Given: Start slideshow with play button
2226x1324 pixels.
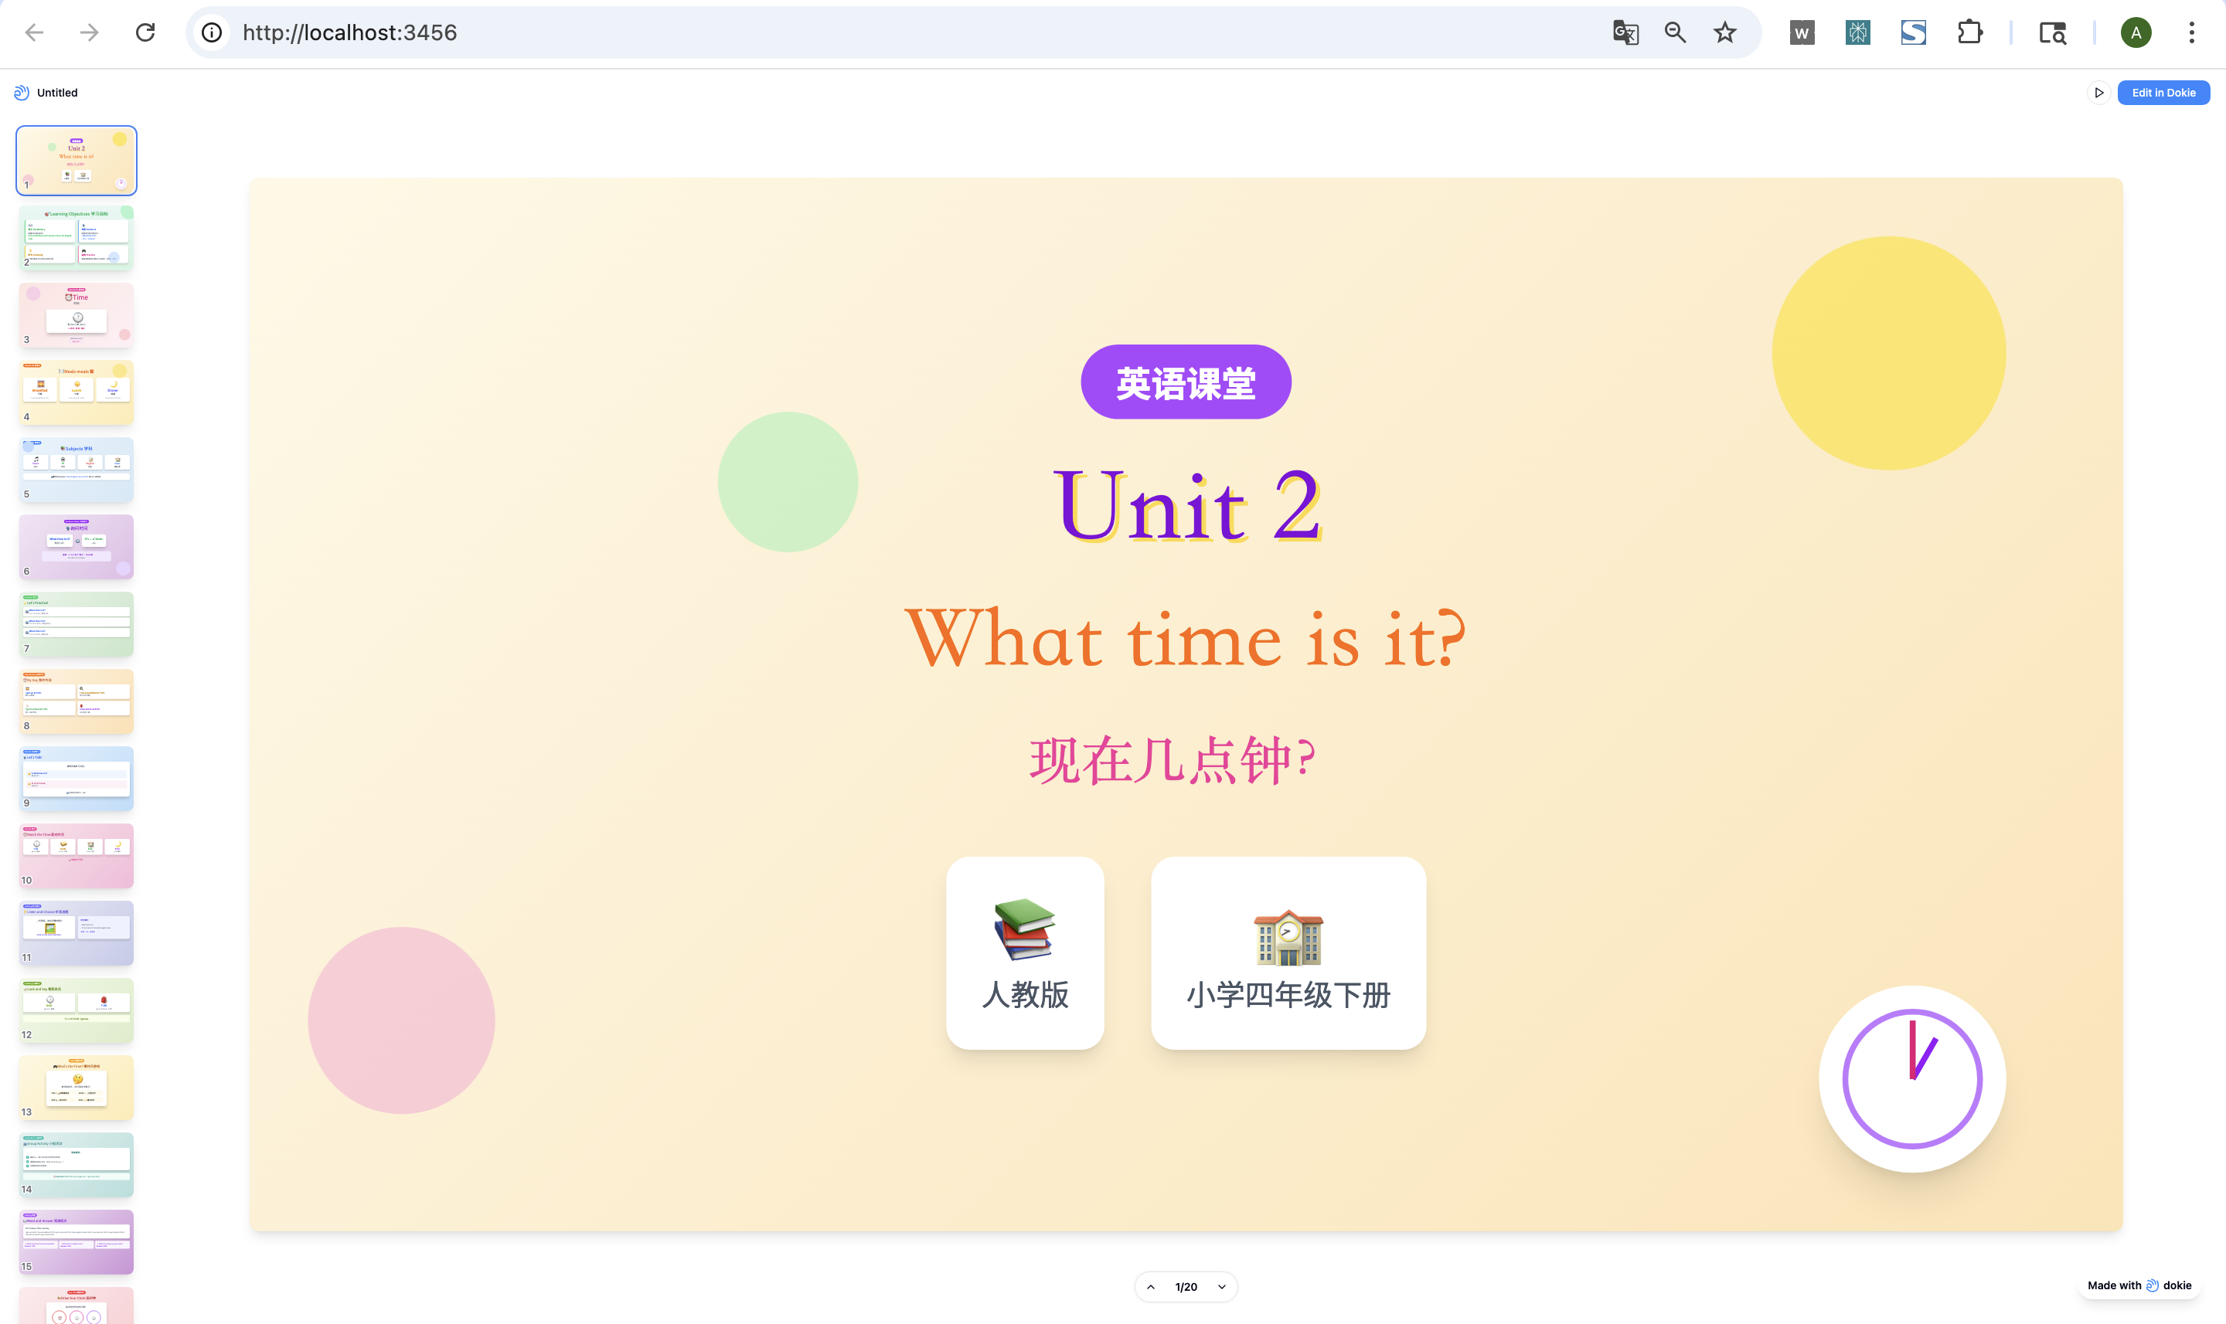Looking at the screenshot, I should [x=2098, y=93].
